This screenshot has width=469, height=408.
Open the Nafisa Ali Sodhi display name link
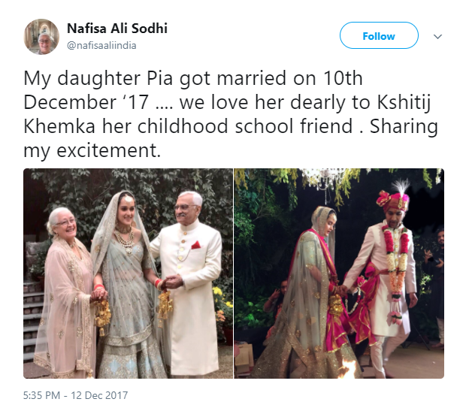pos(116,29)
